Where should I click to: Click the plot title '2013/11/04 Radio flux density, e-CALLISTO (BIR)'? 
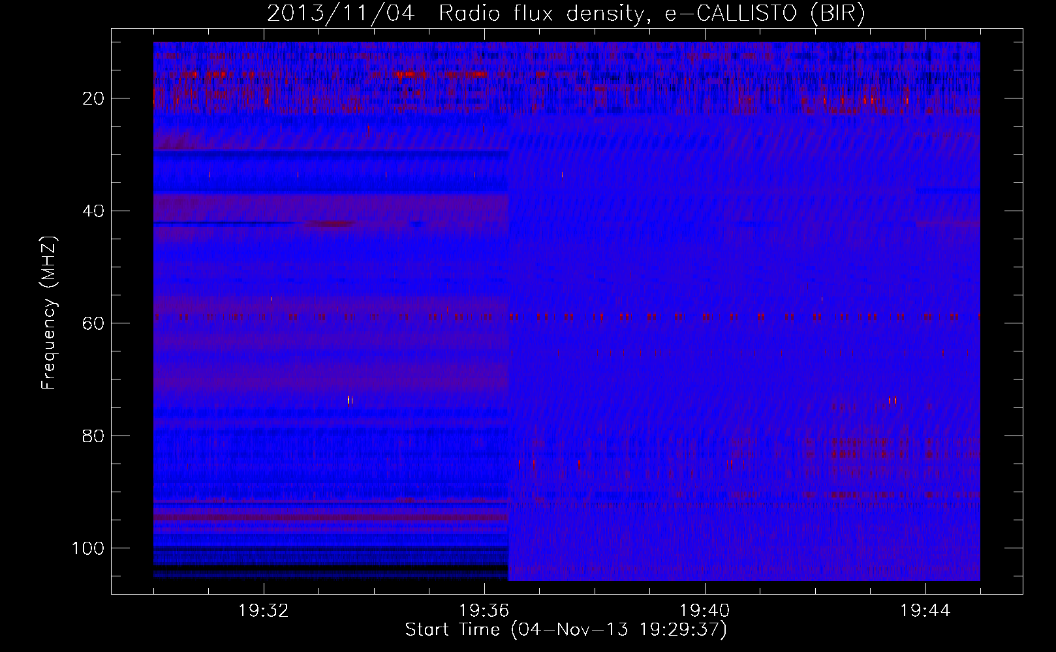[566, 14]
